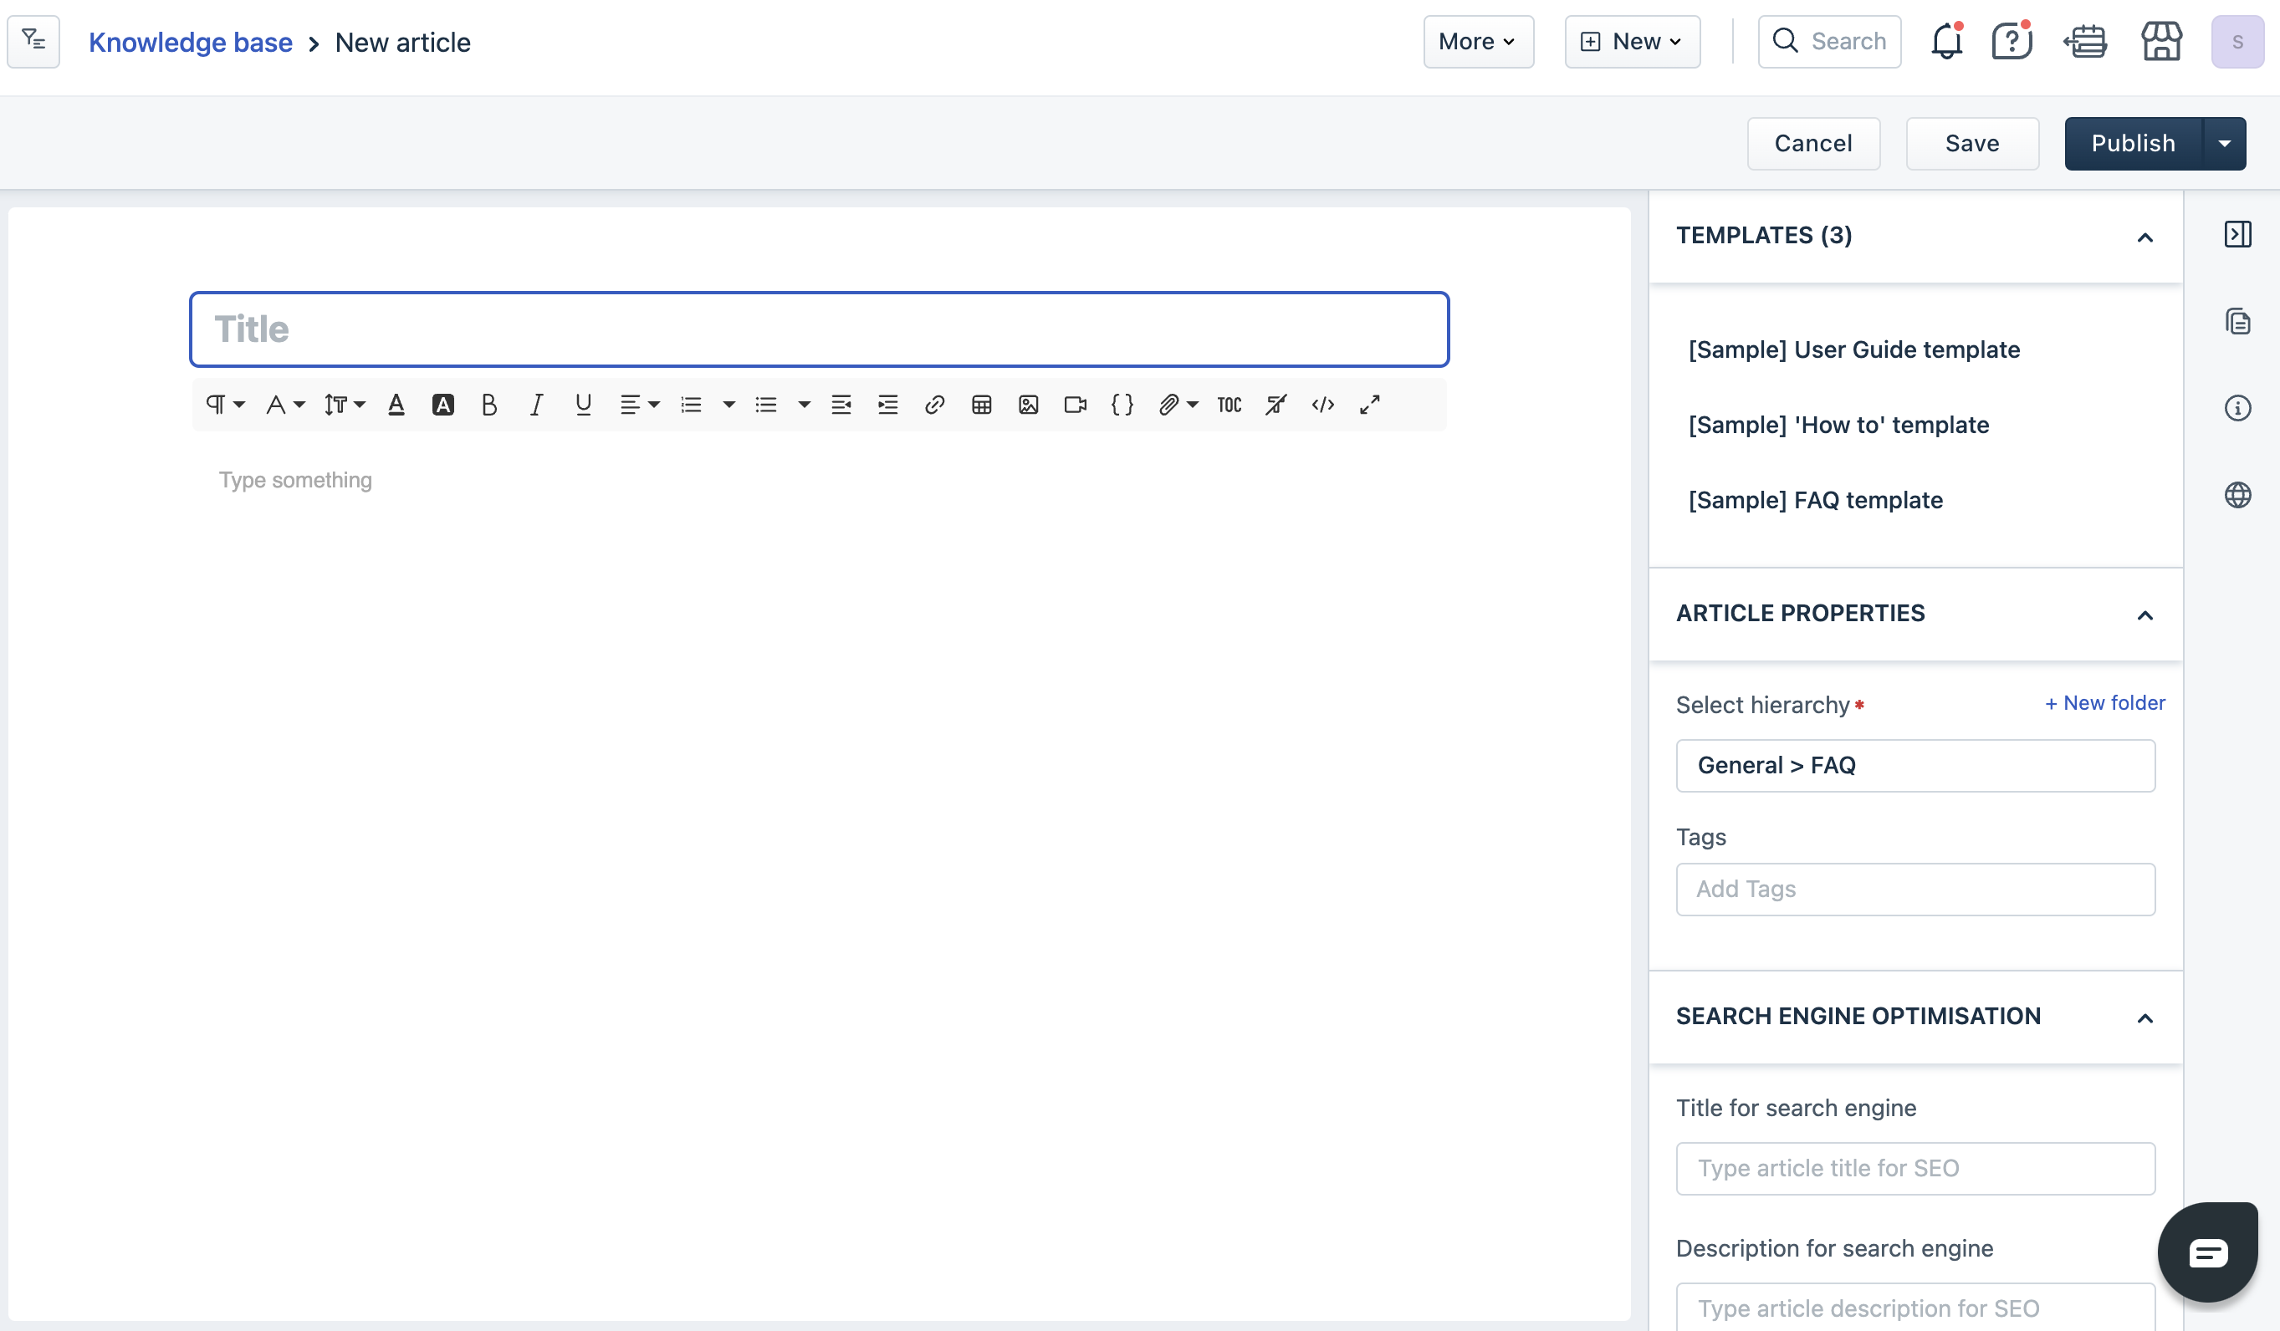The height and width of the screenshot is (1331, 2280).
Task: Click the Add Tags input field
Action: pyautogui.click(x=1914, y=889)
